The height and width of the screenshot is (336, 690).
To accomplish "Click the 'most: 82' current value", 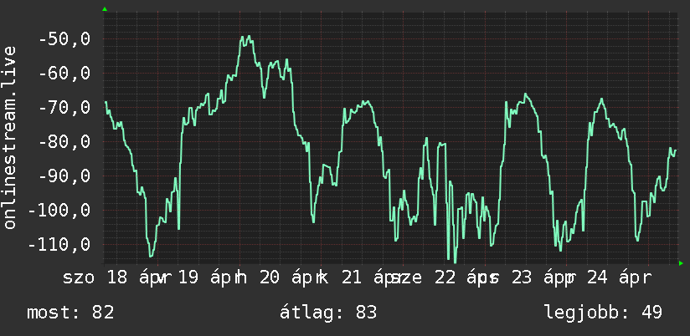I will 70,313.
